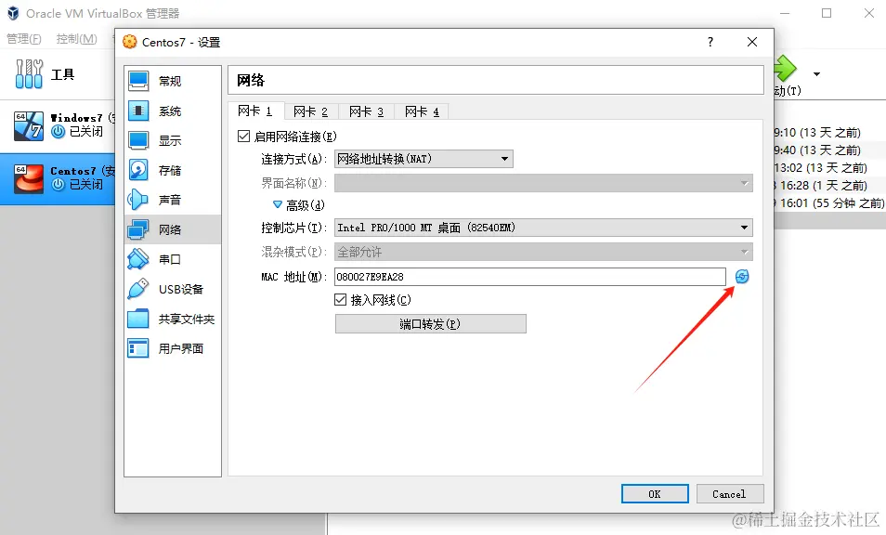Screen dimensions: 886x535
Task: Open the USB设备 settings category
Action: [x=173, y=289]
